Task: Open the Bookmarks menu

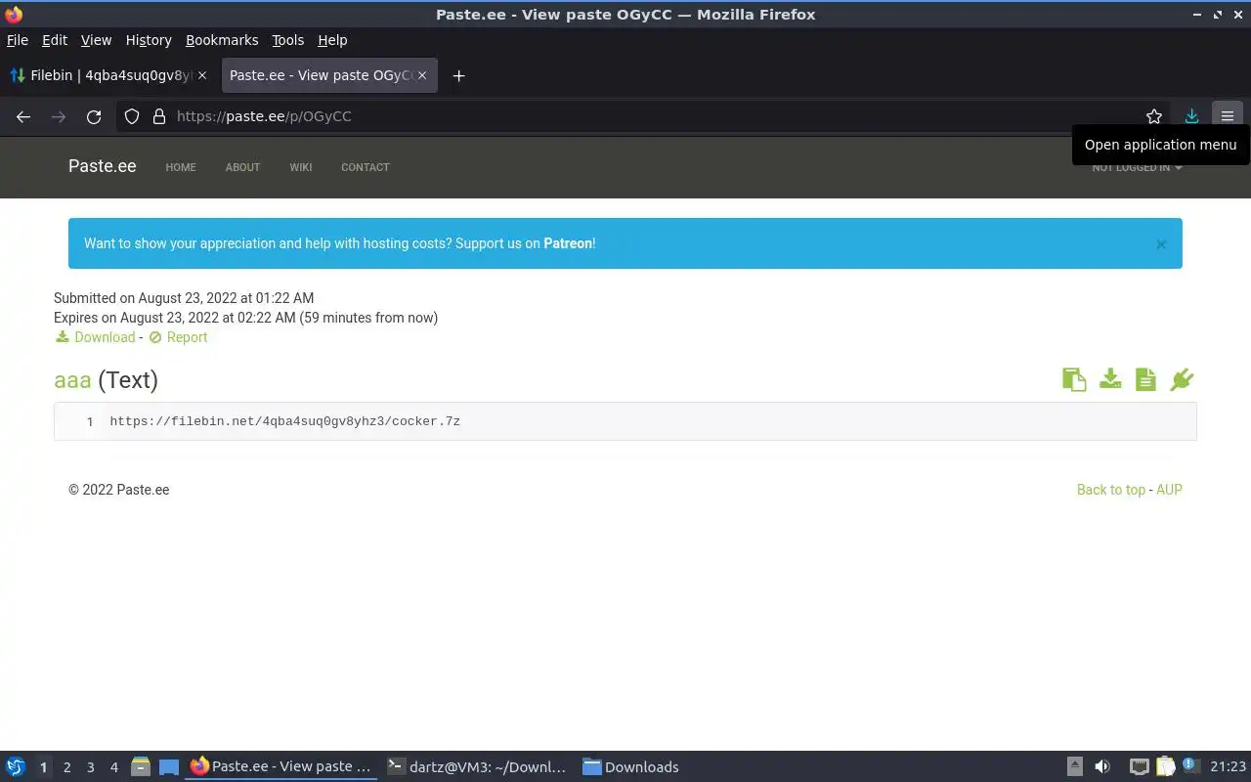Action: pyautogui.click(x=222, y=40)
